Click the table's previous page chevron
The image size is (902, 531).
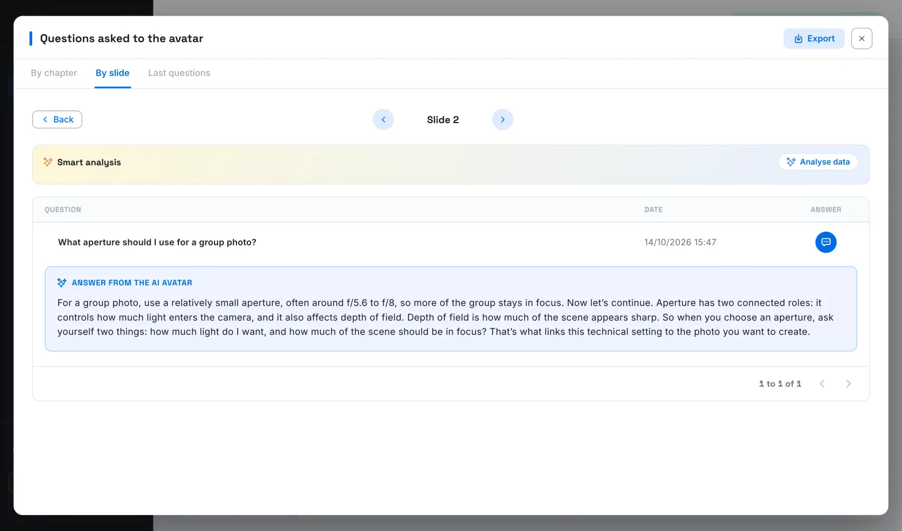(823, 384)
